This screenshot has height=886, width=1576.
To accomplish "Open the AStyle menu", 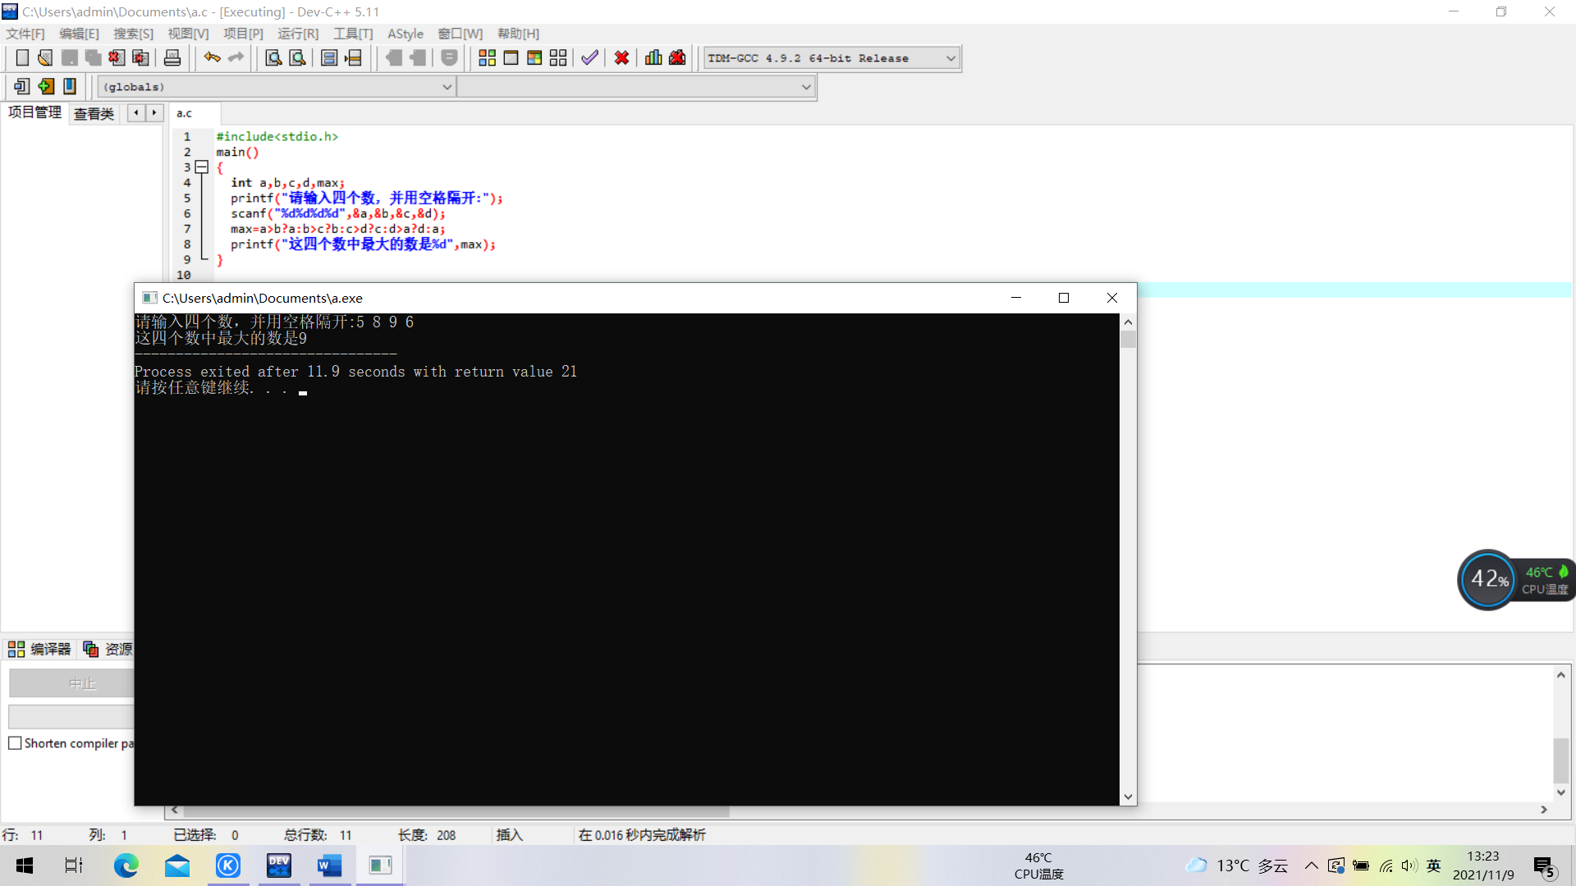I will coord(405,34).
